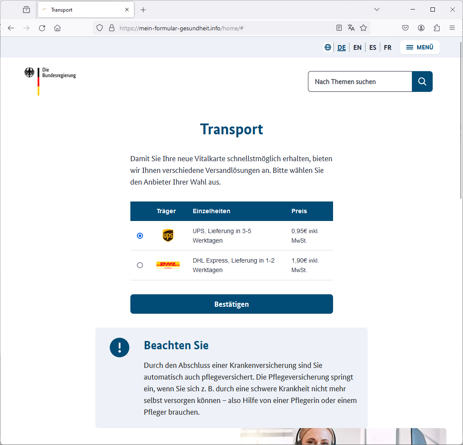
Task: Click the headset woman photo
Action: coord(343,436)
